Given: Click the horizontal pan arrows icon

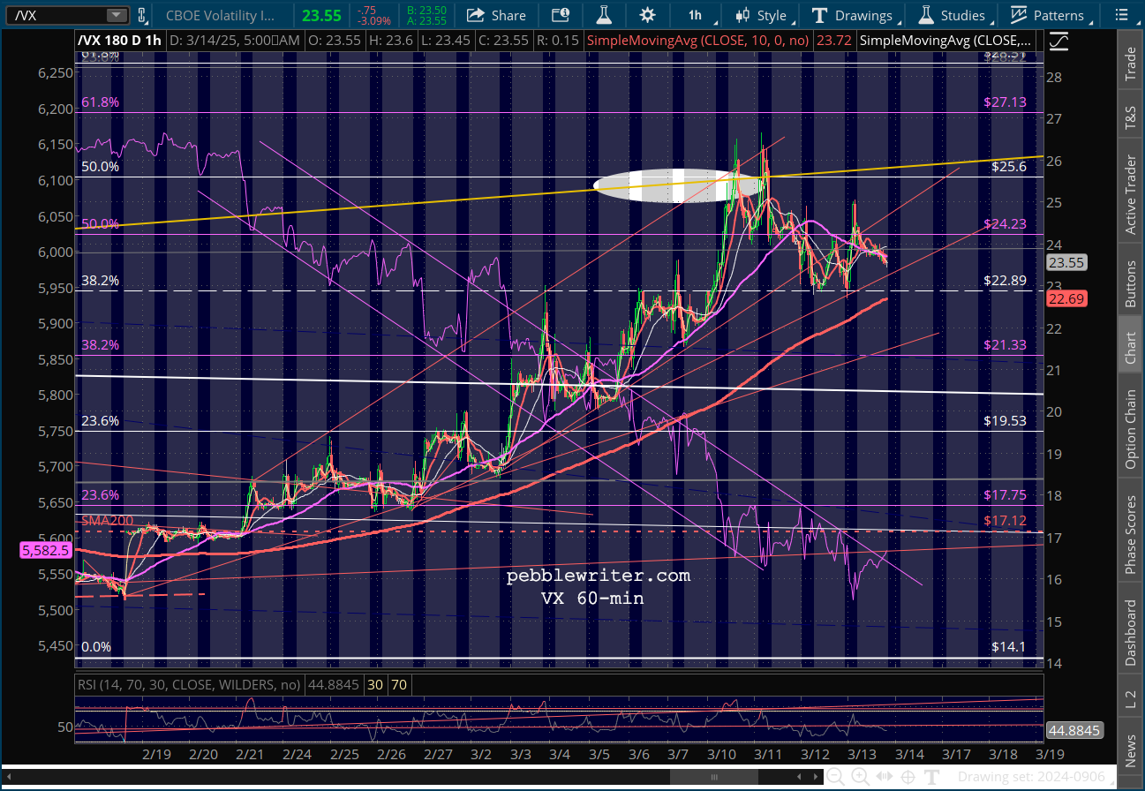Looking at the screenshot, I should pyautogui.click(x=884, y=777).
